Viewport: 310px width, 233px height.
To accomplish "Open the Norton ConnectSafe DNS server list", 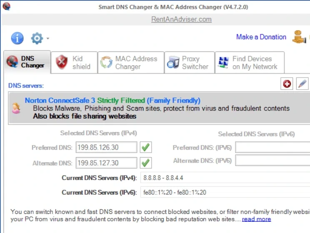I will click(x=159, y=108).
